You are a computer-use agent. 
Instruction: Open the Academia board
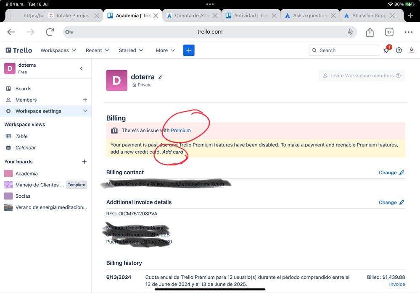tap(45, 173)
